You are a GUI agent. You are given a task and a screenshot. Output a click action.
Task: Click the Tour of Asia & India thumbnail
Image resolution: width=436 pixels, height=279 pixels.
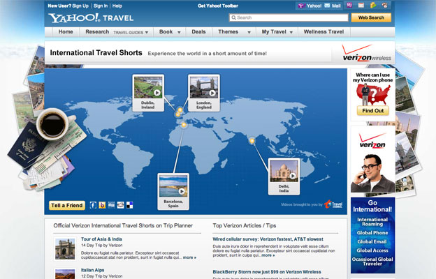[x=65, y=249]
